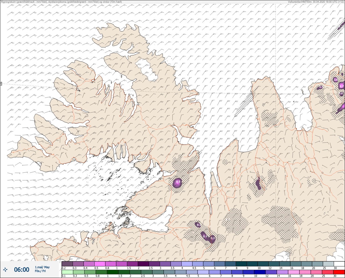Image resolution: width=345 pixels, height=278 pixels.
Task: Select the darkest purple snow swatch labeled 2
Action: [143, 264]
